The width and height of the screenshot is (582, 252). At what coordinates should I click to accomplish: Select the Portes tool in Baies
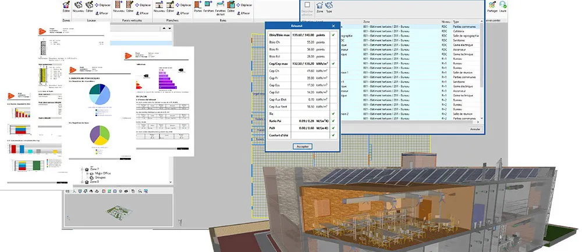(198, 7)
